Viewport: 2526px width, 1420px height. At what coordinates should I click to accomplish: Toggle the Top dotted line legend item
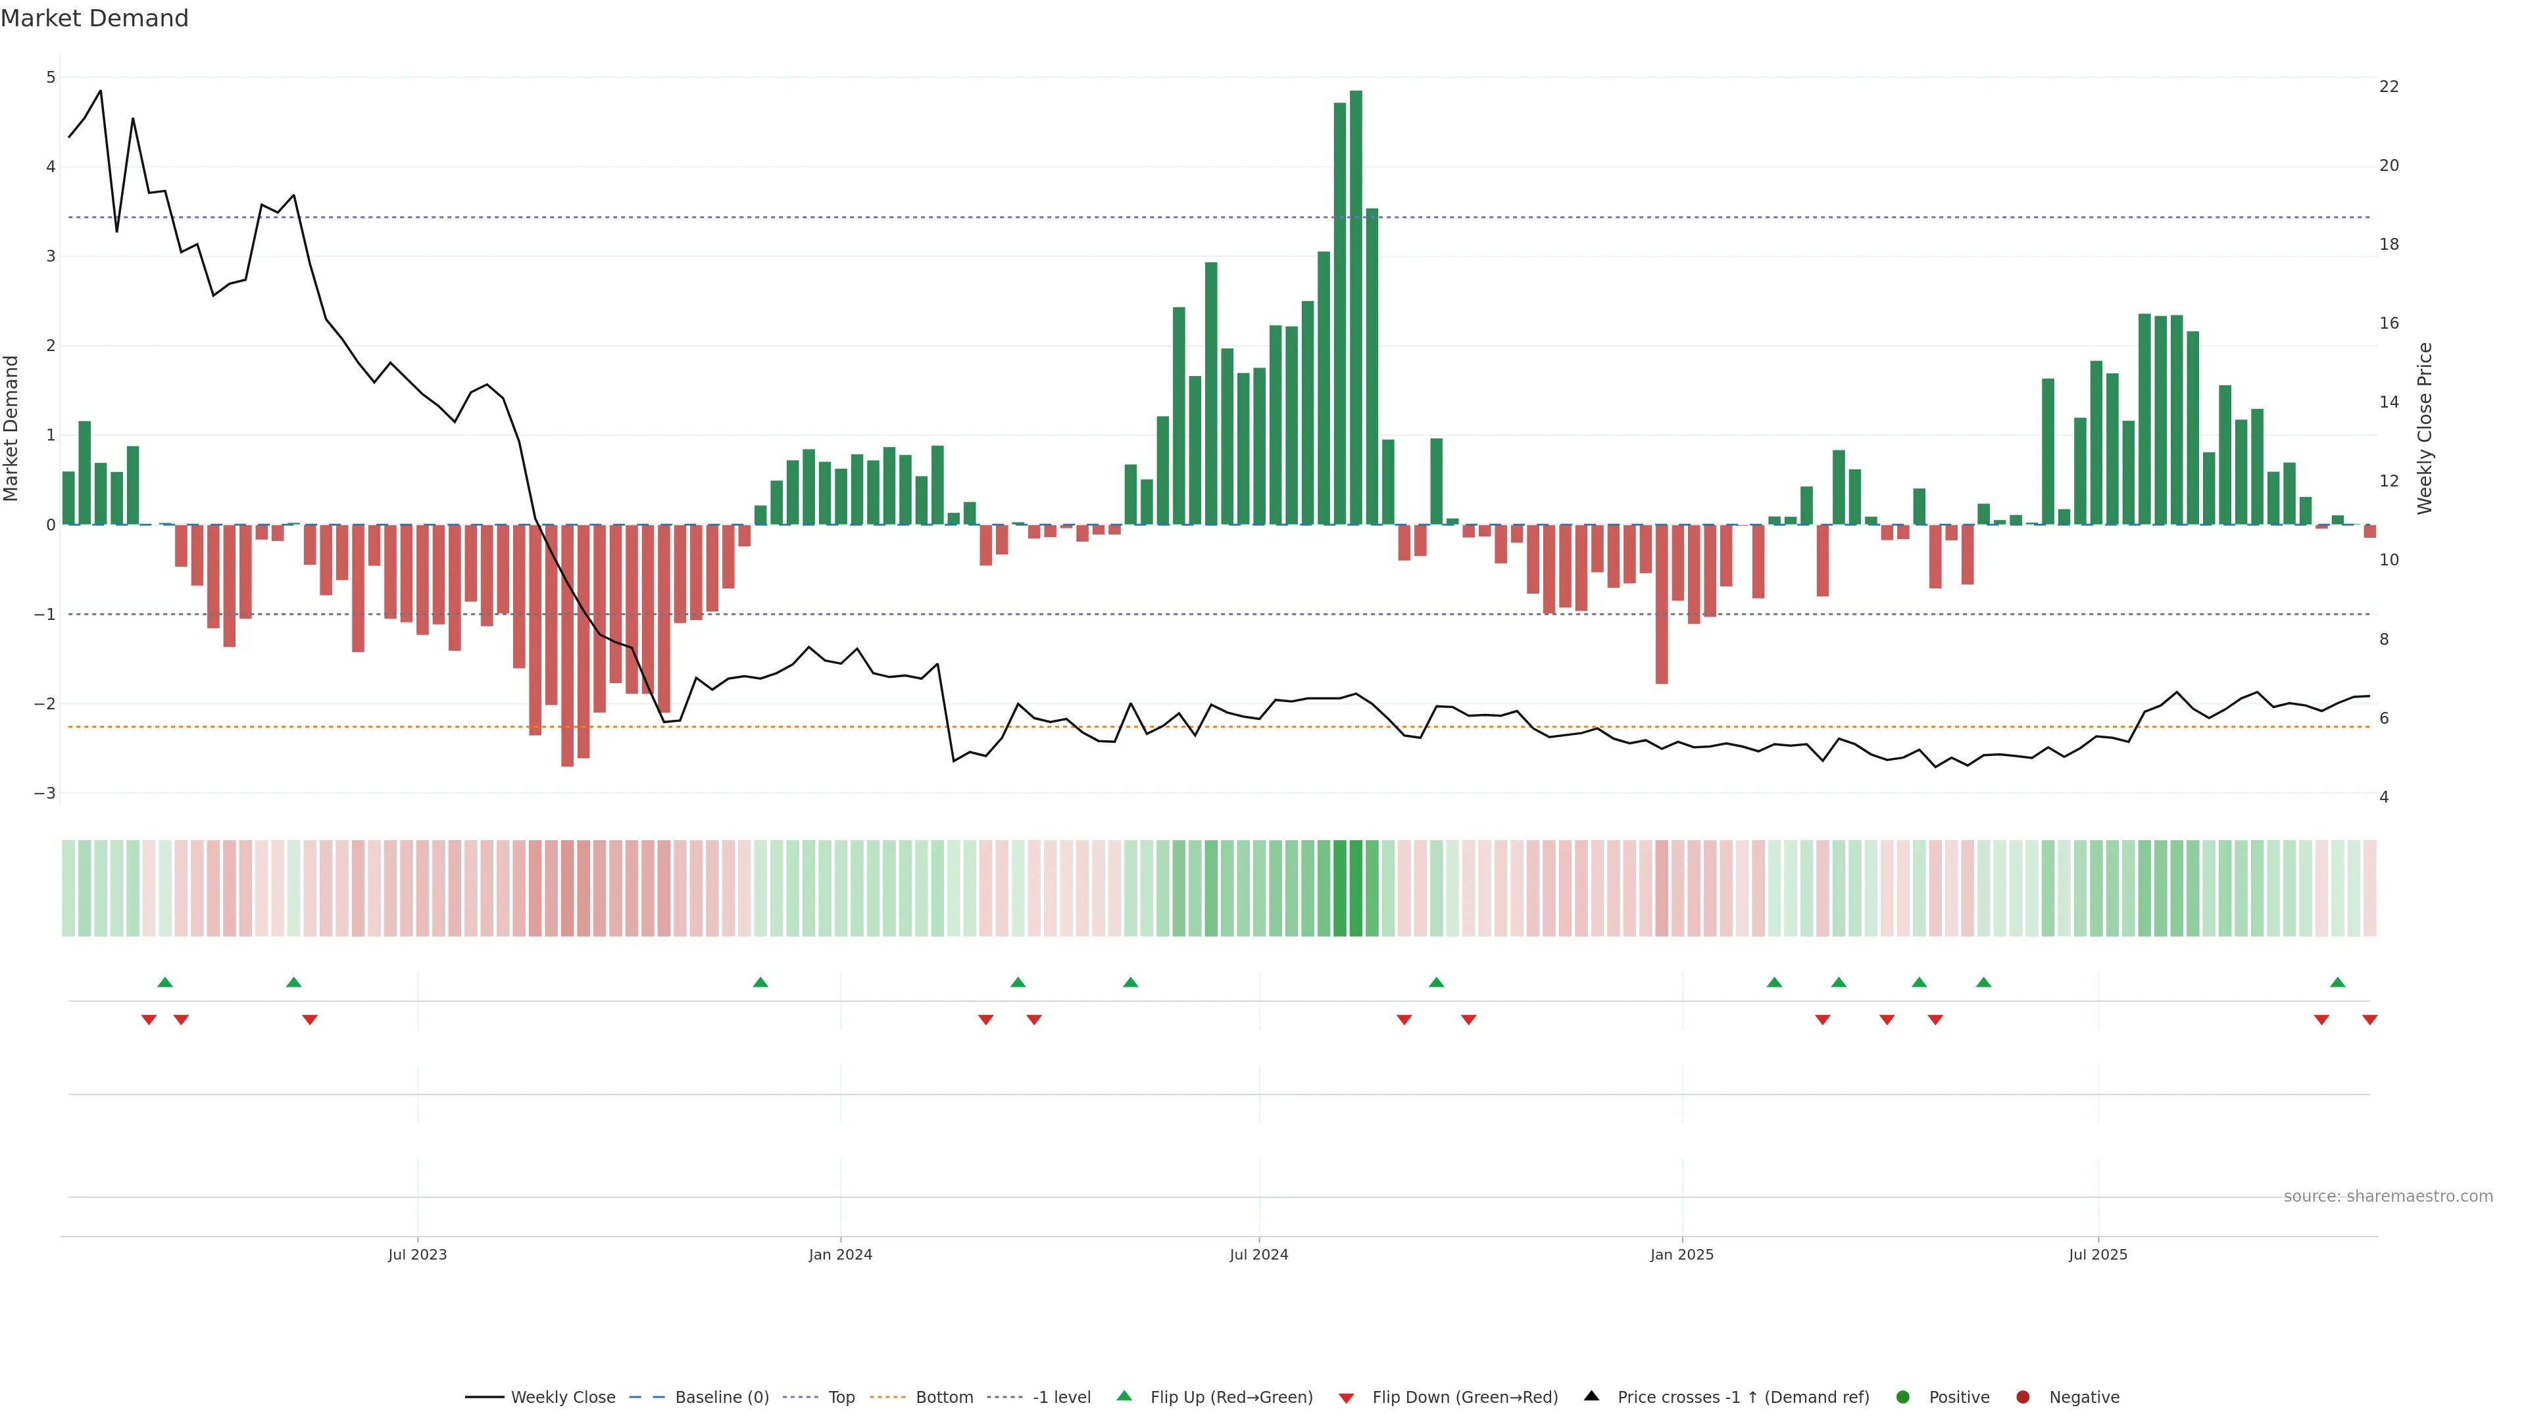point(841,1398)
